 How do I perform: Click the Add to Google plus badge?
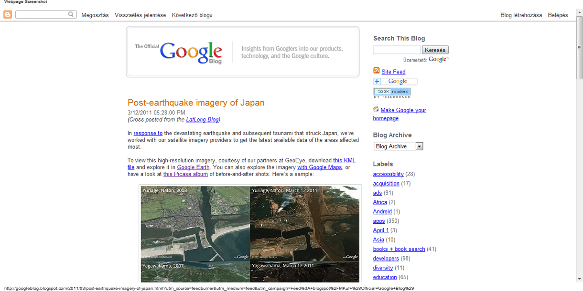point(395,82)
